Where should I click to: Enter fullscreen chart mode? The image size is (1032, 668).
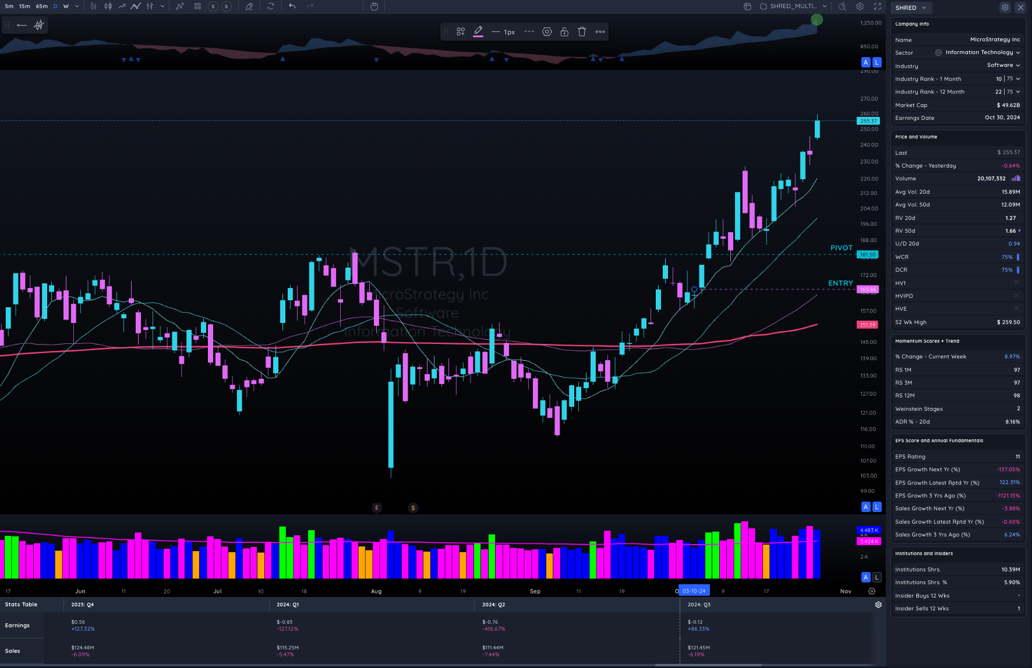877,6
